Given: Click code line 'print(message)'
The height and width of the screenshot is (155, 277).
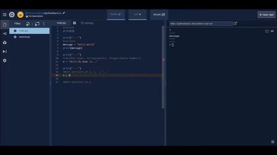Looking at the screenshot, I should click(73, 48).
